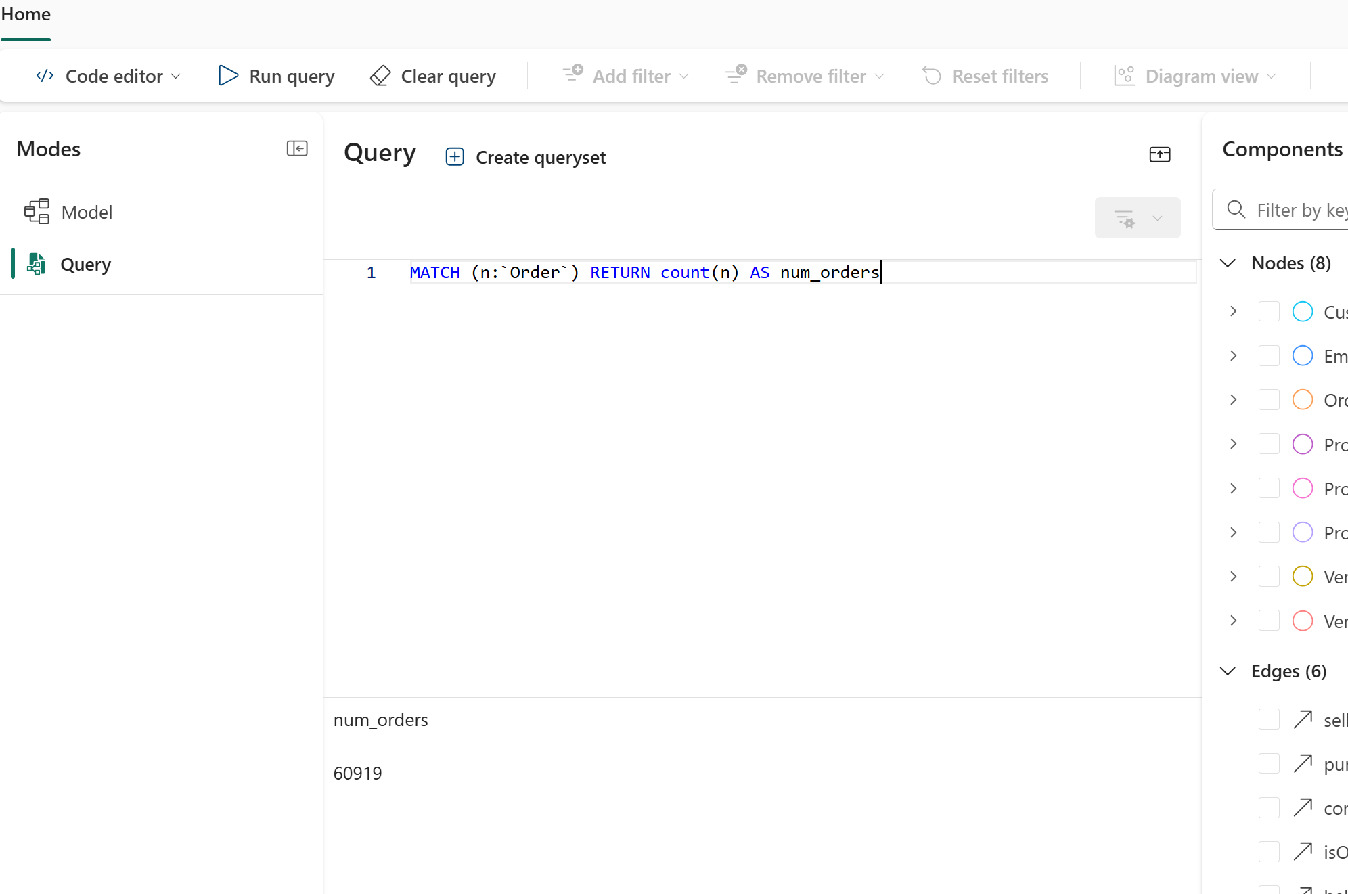Click the Reset filters button

pyautogui.click(x=985, y=76)
